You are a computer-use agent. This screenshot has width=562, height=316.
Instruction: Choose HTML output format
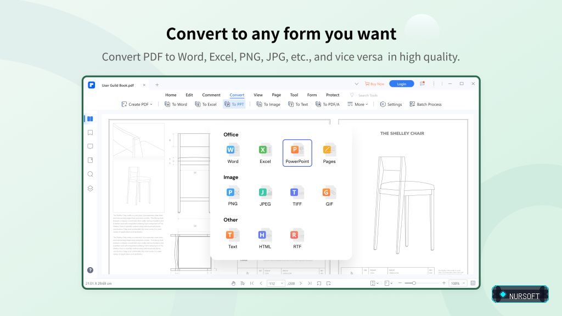click(x=265, y=239)
